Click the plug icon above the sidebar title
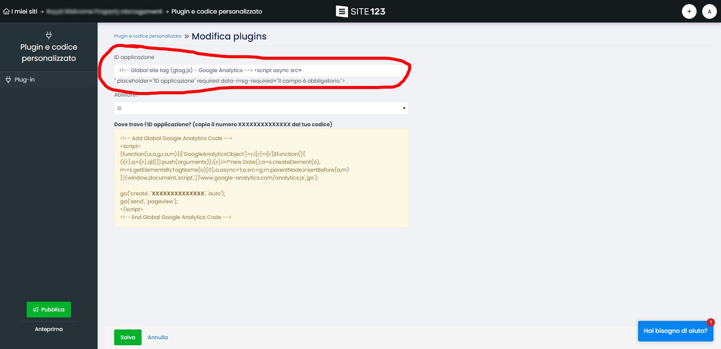Image resolution: width=721 pixels, height=349 pixels. (48, 35)
